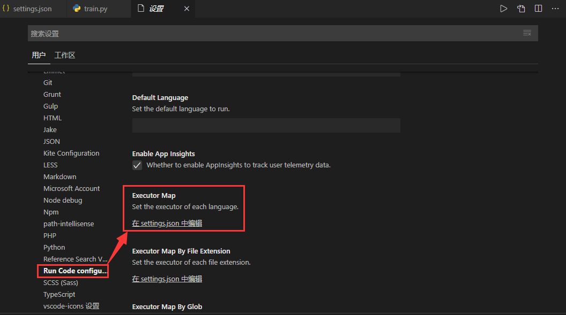Select PHP in the settings tree

(50, 236)
